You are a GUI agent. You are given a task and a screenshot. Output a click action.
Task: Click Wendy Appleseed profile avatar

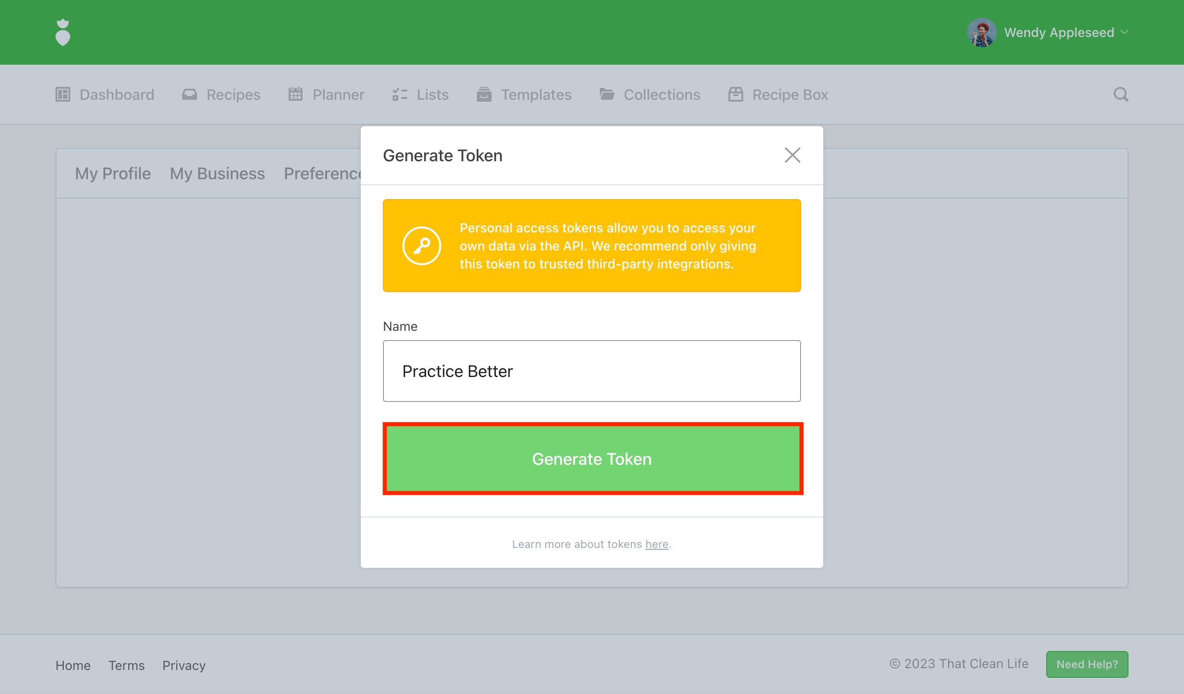(x=981, y=32)
